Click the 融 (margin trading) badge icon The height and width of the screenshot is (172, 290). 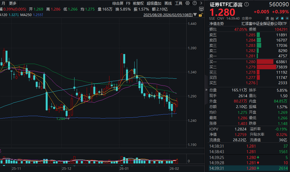click(x=273, y=18)
